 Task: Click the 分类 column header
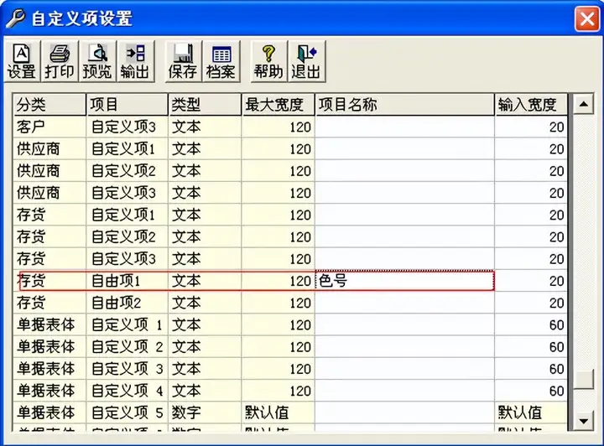coord(49,104)
